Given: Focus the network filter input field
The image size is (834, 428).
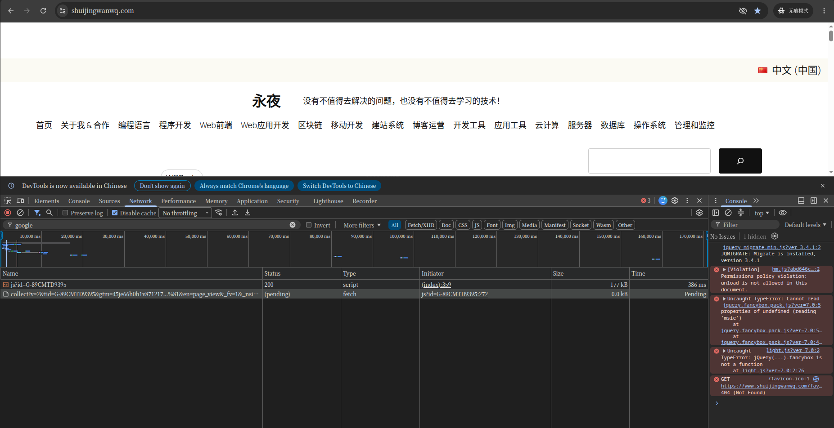Looking at the screenshot, I should point(151,225).
